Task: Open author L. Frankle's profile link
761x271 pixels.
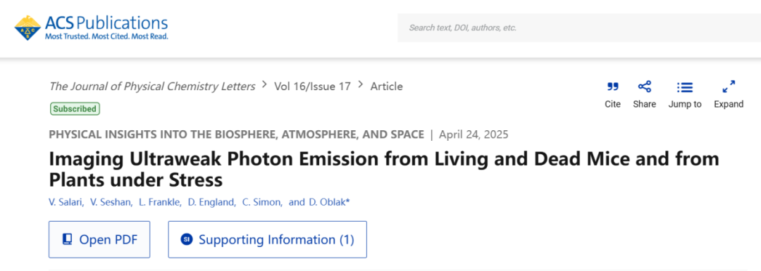Action: (x=160, y=203)
